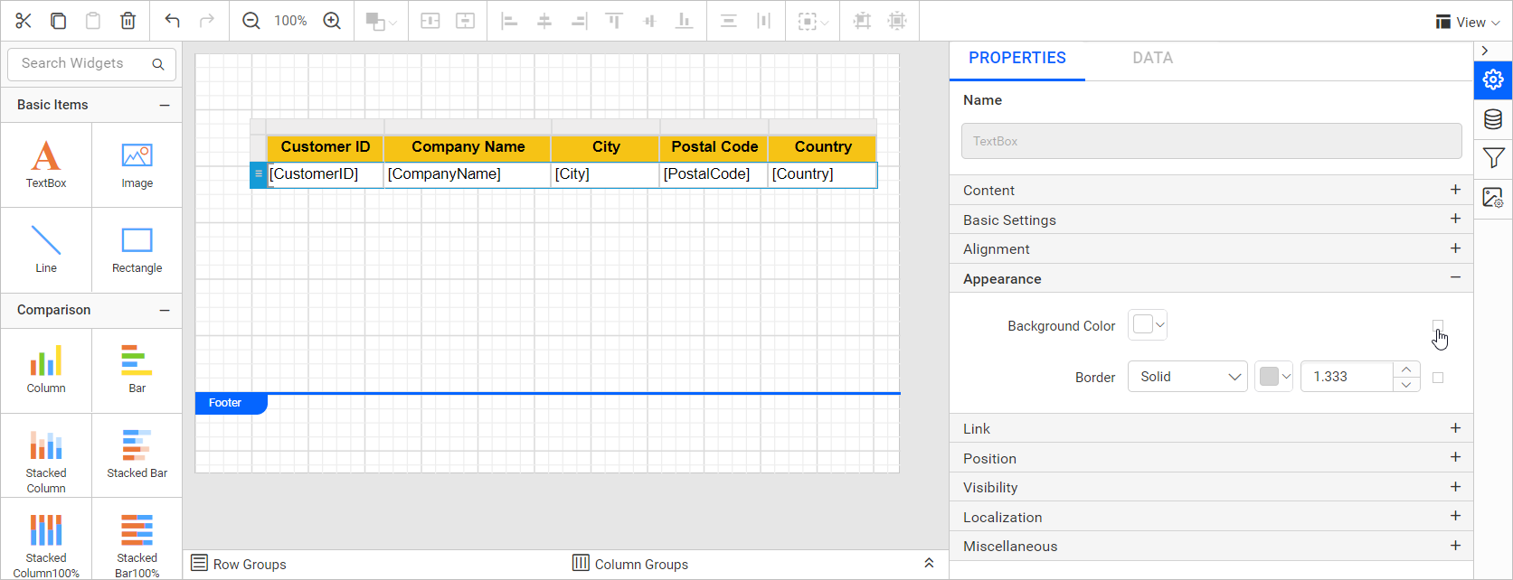Expand the Alignment section
The width and height of the screenshot is (1513, 580).
[1211, 248]
